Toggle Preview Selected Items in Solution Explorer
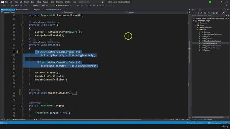The height and width of the screenshot is (129, 230). point(226,13)
